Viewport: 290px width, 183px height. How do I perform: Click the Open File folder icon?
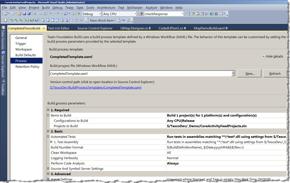click(x=20, y=14)
